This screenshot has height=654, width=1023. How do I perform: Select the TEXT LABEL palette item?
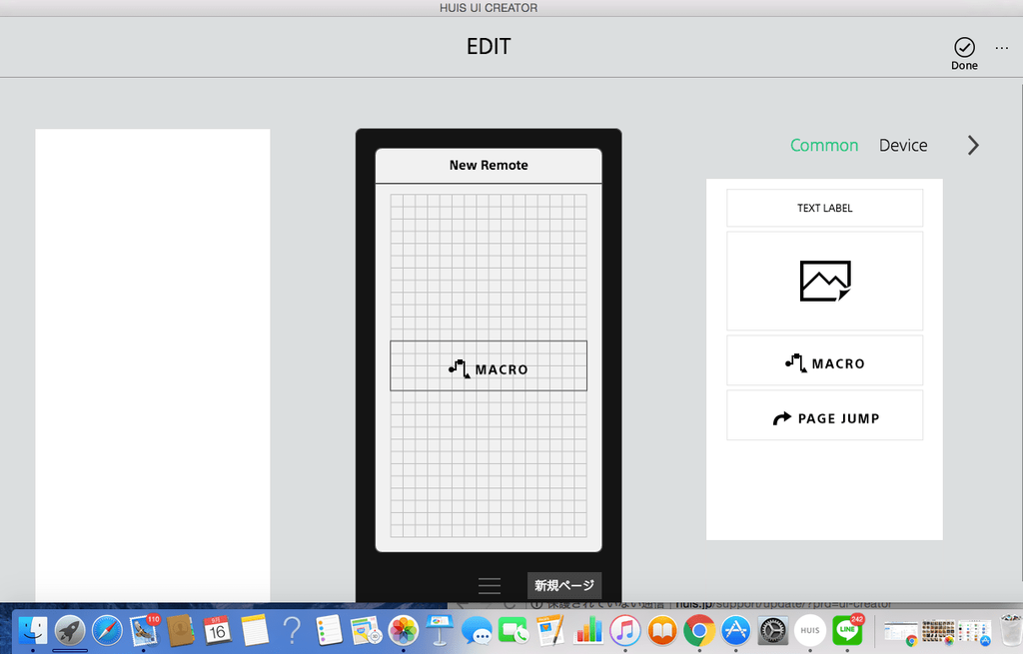click(824, 208)
